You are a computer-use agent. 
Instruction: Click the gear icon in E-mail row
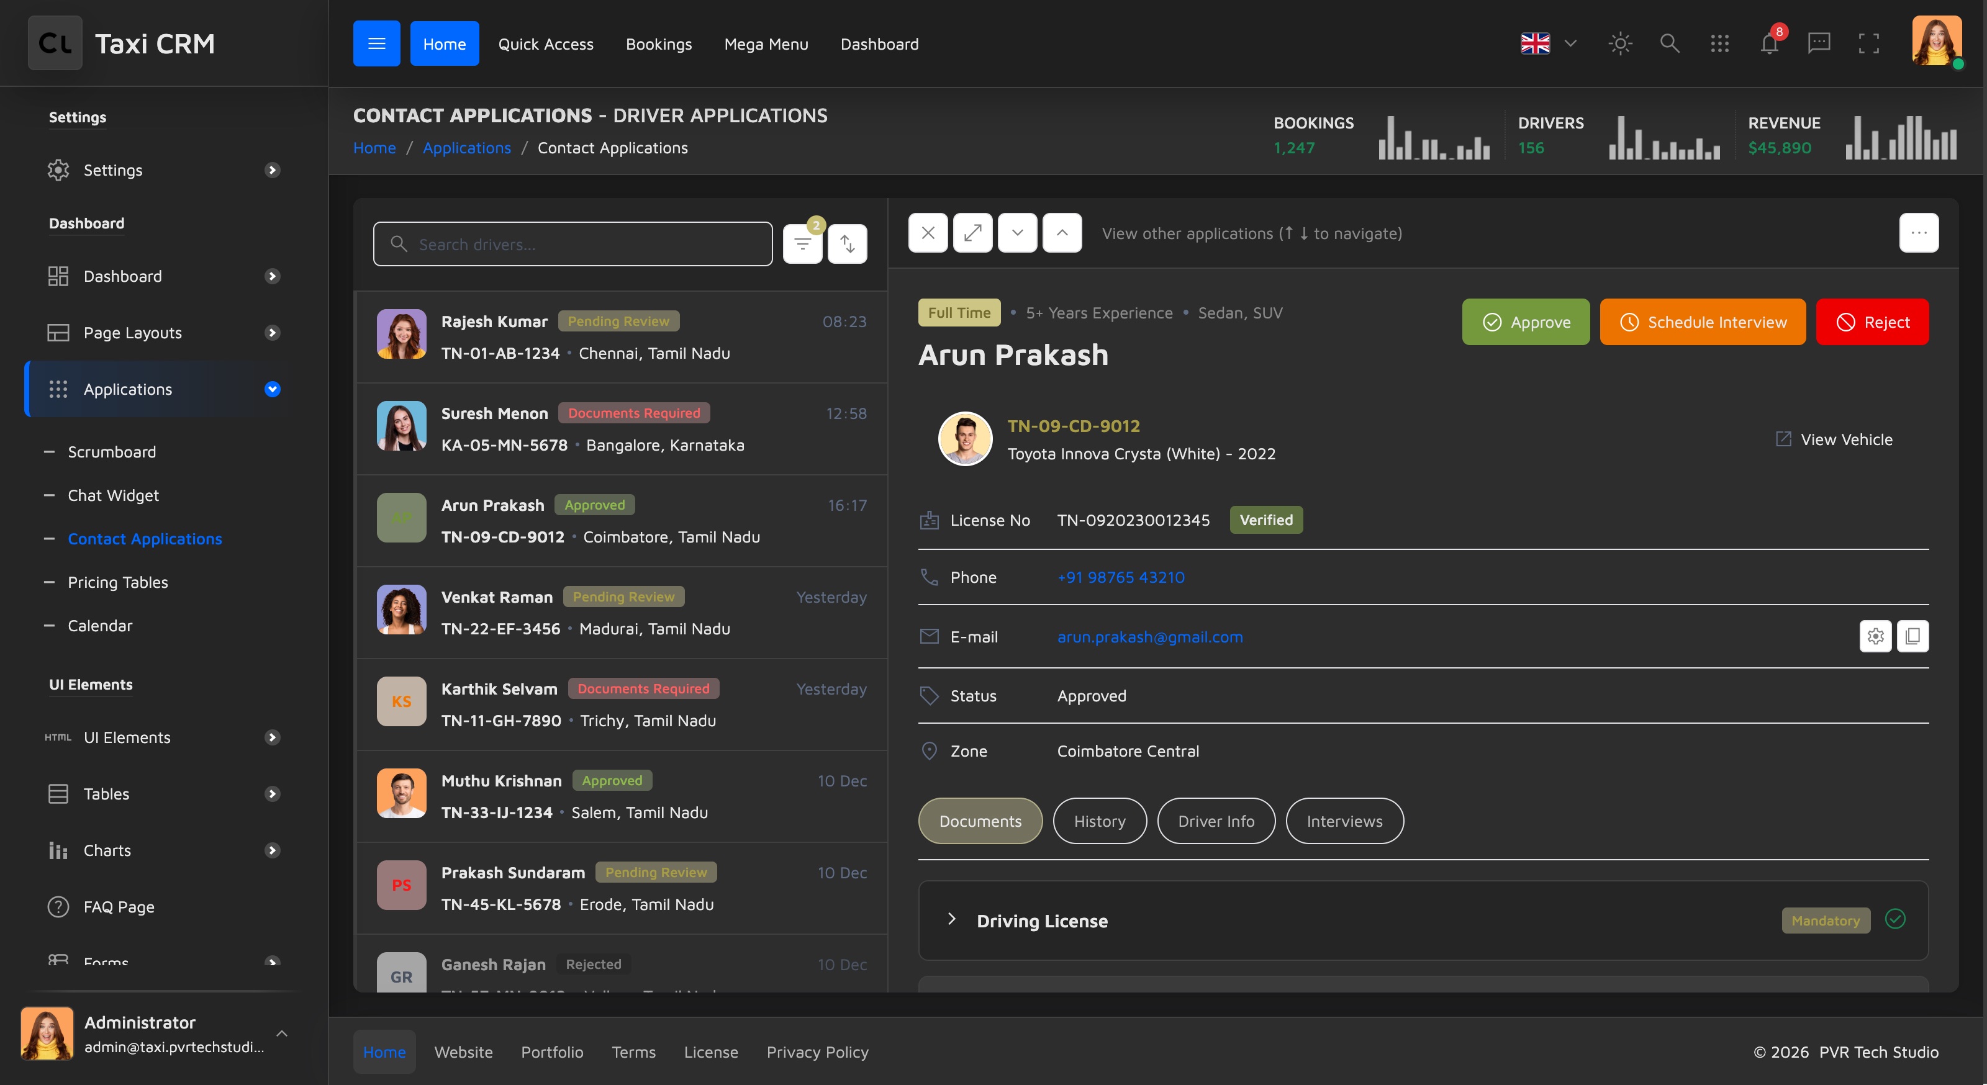(1875, 636)
